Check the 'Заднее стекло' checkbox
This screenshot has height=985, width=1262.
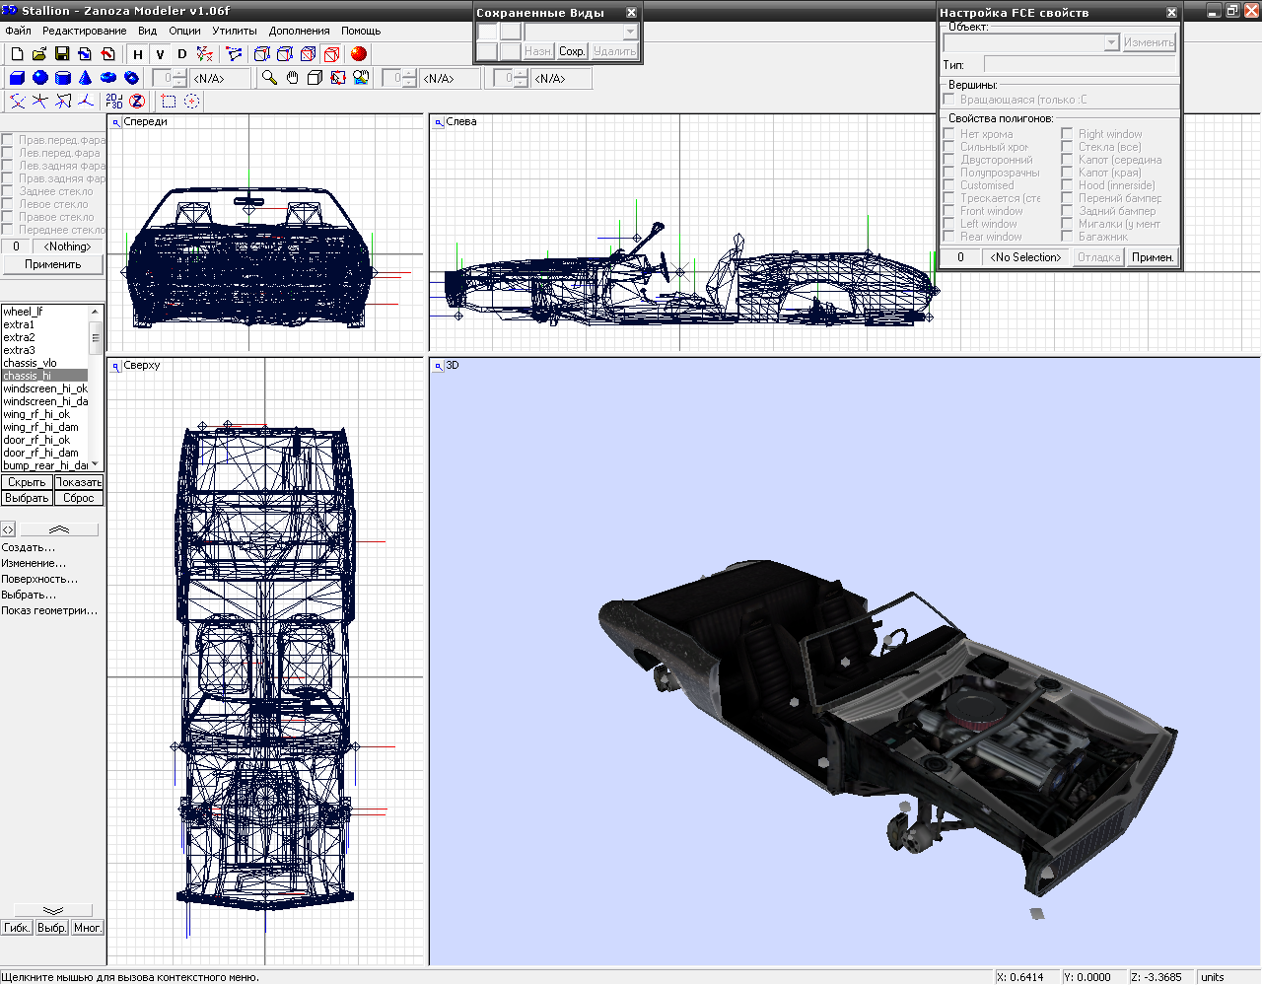pos(7,191)
